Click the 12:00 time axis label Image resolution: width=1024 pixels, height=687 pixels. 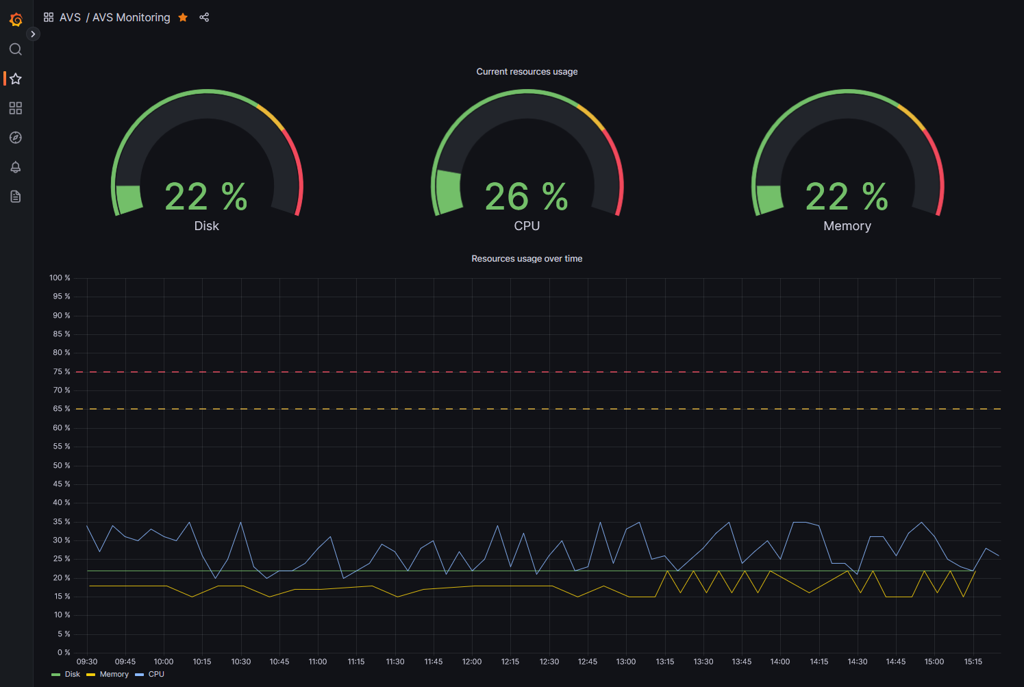pos(472,662)
